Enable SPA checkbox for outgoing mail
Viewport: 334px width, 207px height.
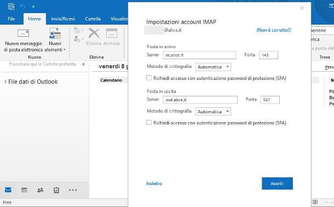point(149,123)
